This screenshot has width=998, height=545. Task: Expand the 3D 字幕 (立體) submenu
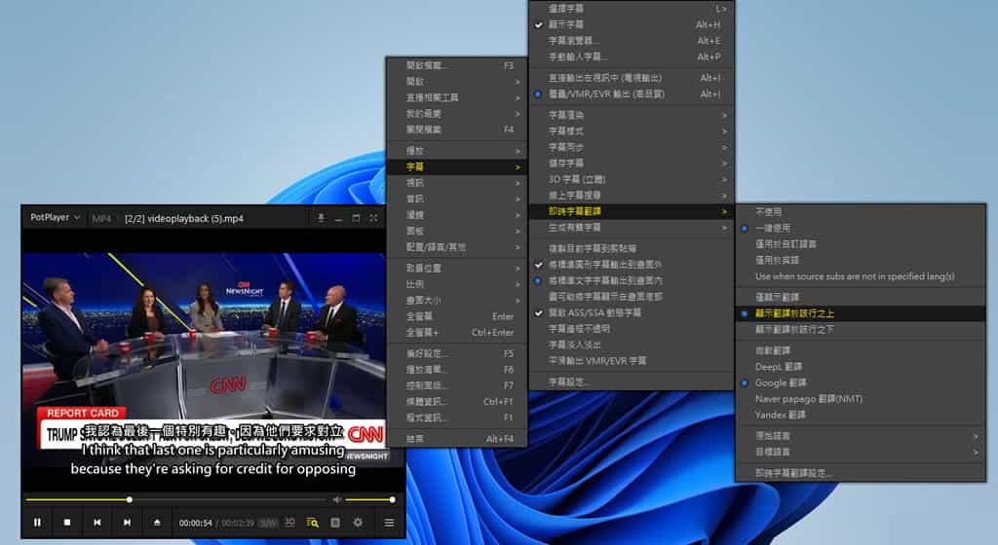632,179
